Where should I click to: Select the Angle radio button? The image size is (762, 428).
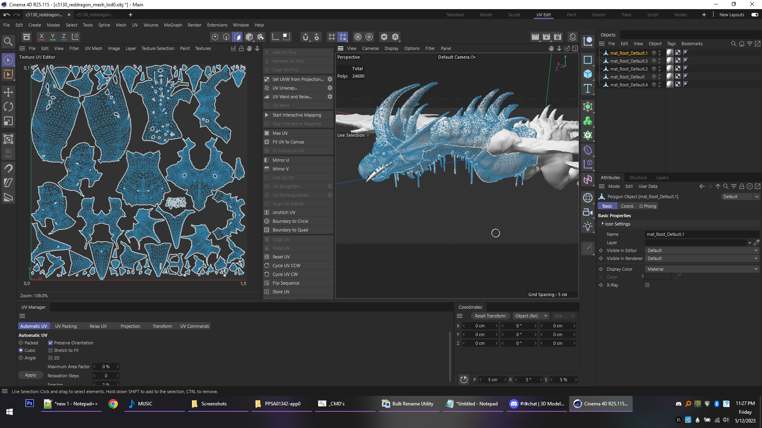[21, 358]
